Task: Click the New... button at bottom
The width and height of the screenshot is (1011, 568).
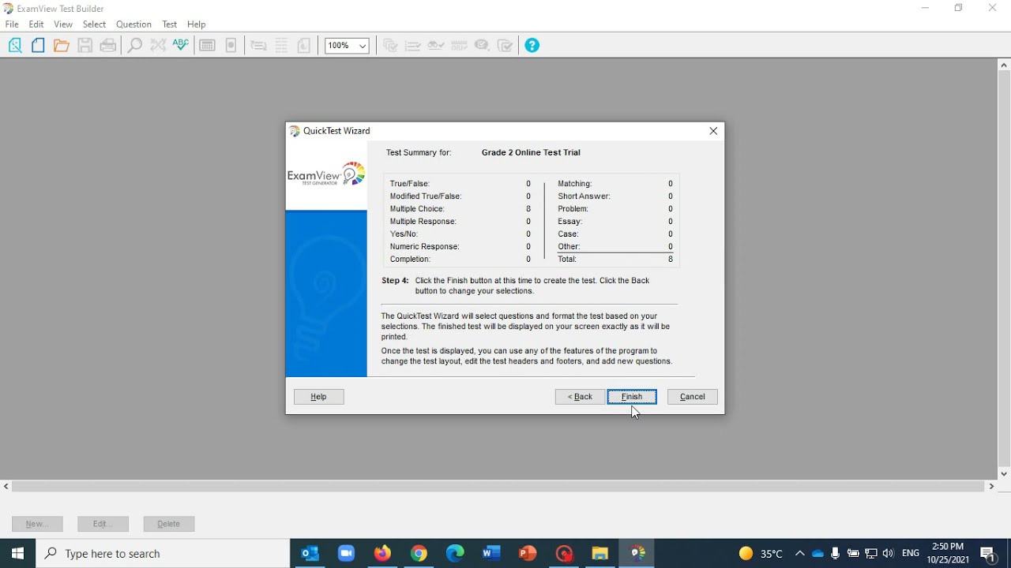Action: click(37, 524)
